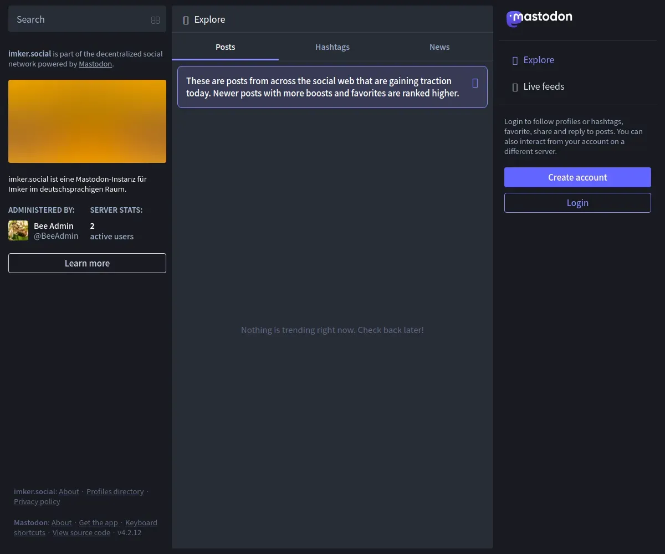
Task: Click the Explore header icon
Action: pos(186,20)
